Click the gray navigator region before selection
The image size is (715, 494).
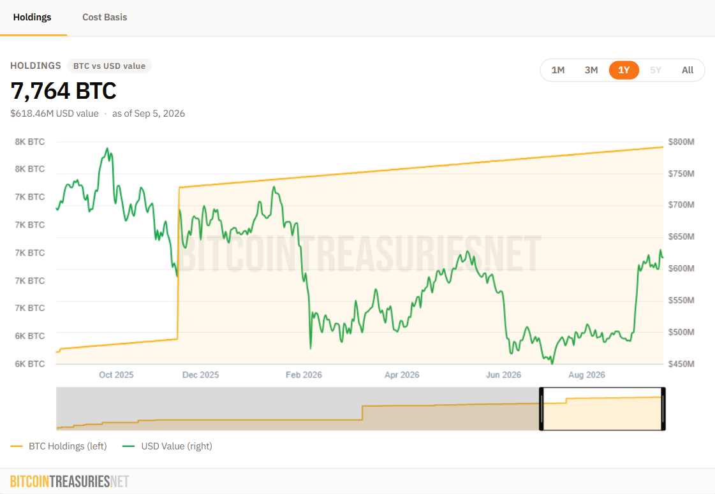pos(298,409)
